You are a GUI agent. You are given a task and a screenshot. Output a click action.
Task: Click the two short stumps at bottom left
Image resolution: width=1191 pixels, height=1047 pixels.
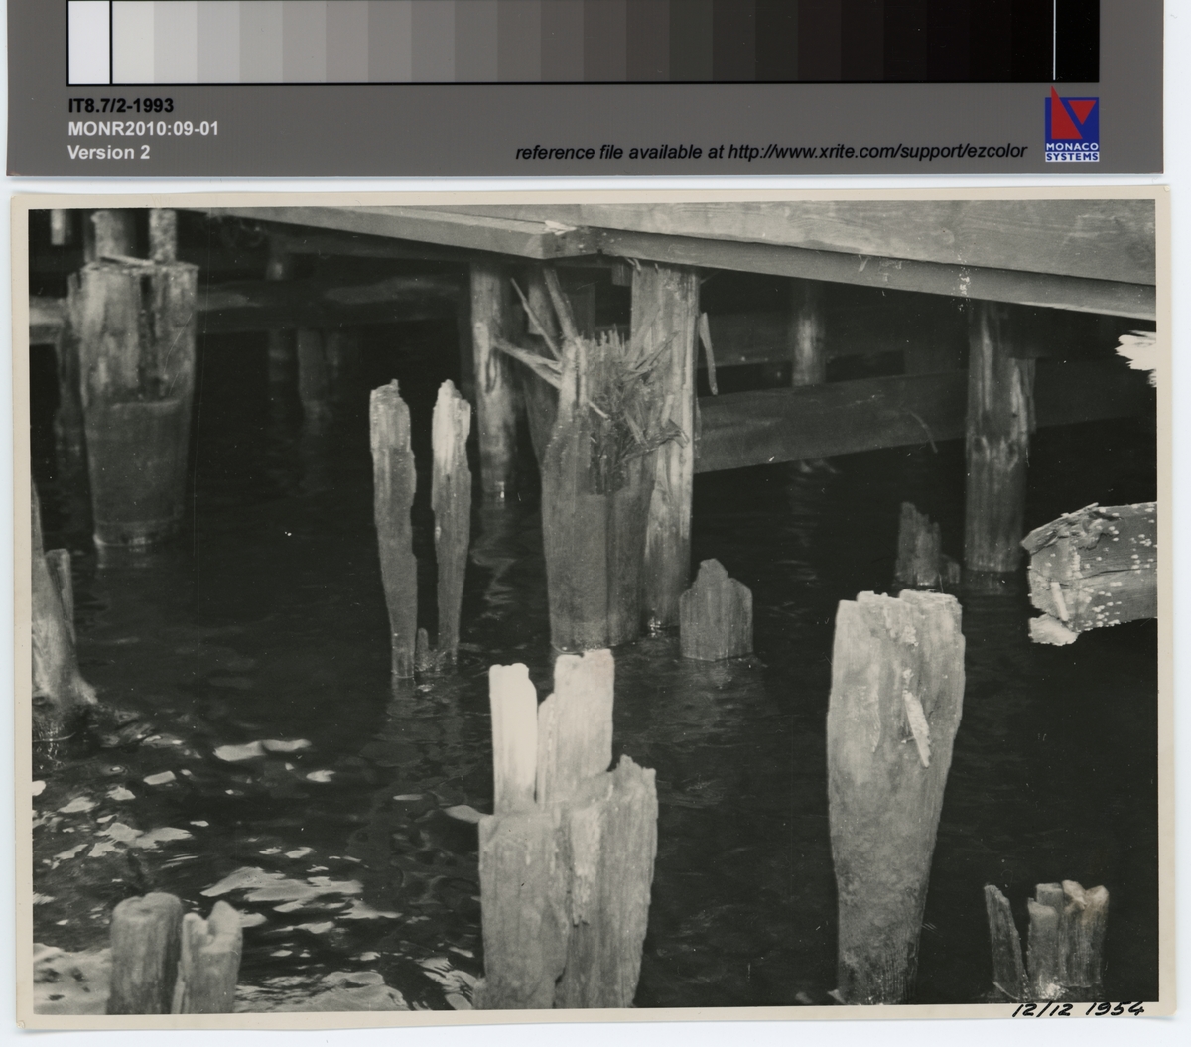[x=174, y=953]
